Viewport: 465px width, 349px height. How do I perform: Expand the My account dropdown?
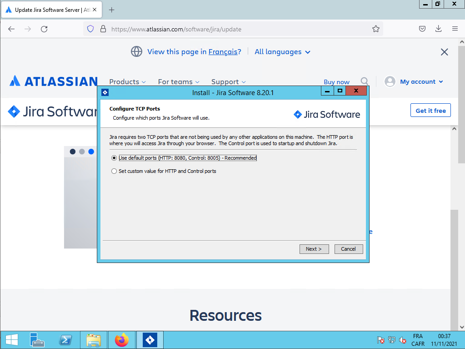(421, 81)
